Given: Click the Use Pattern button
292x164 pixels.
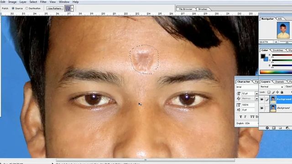Looking at the screenshot, I should pyautogui.click(x=54, y=8).
